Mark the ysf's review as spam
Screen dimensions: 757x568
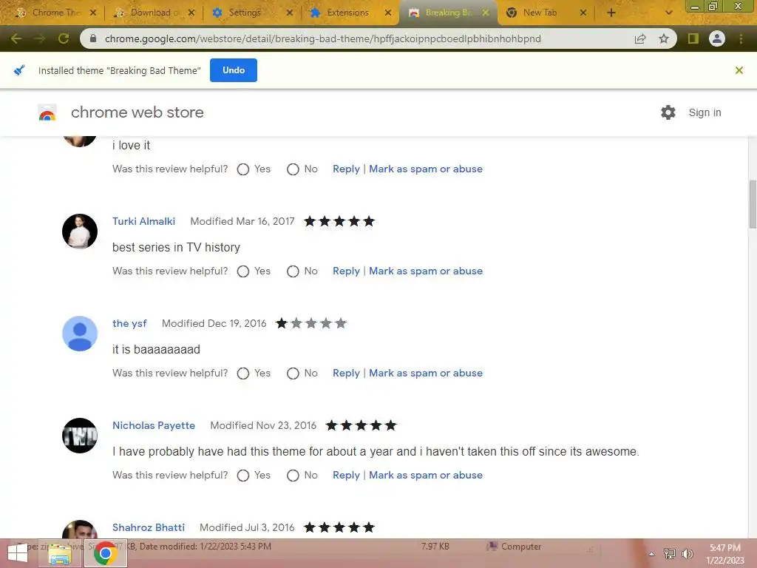tap(426, 373)
